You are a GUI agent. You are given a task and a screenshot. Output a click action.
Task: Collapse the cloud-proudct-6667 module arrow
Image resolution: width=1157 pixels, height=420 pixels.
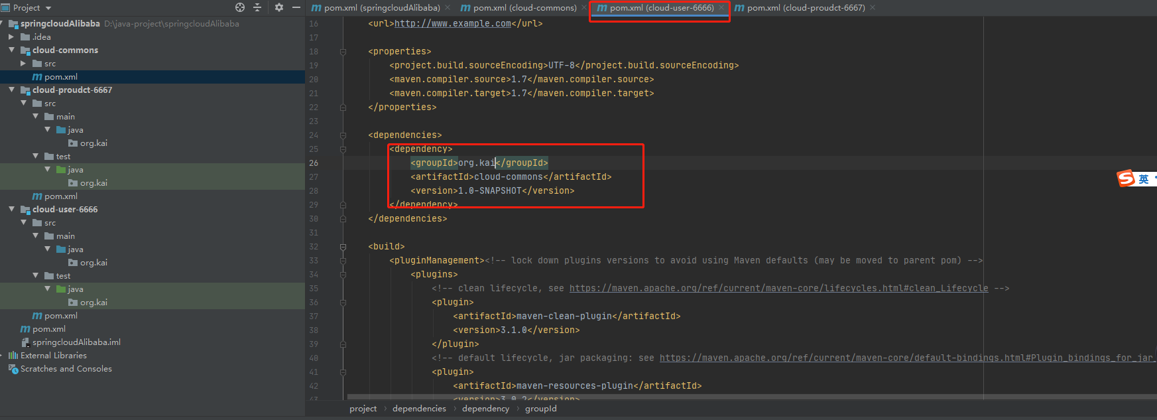tap(11, 90)
